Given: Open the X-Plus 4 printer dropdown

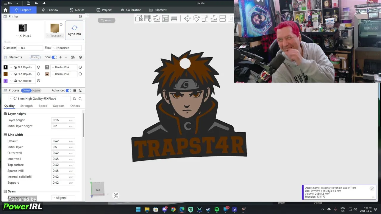Looking at the screenshot, I should [x=24, y=36].
